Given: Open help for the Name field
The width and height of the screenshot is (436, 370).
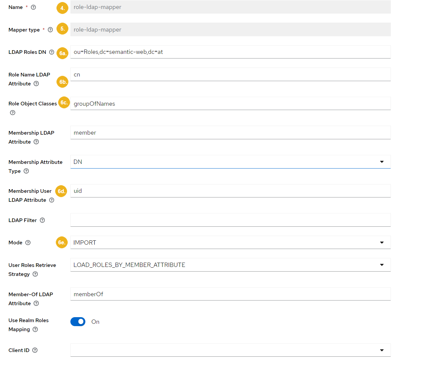Looking at the screenshot, I should pos(33,7).
